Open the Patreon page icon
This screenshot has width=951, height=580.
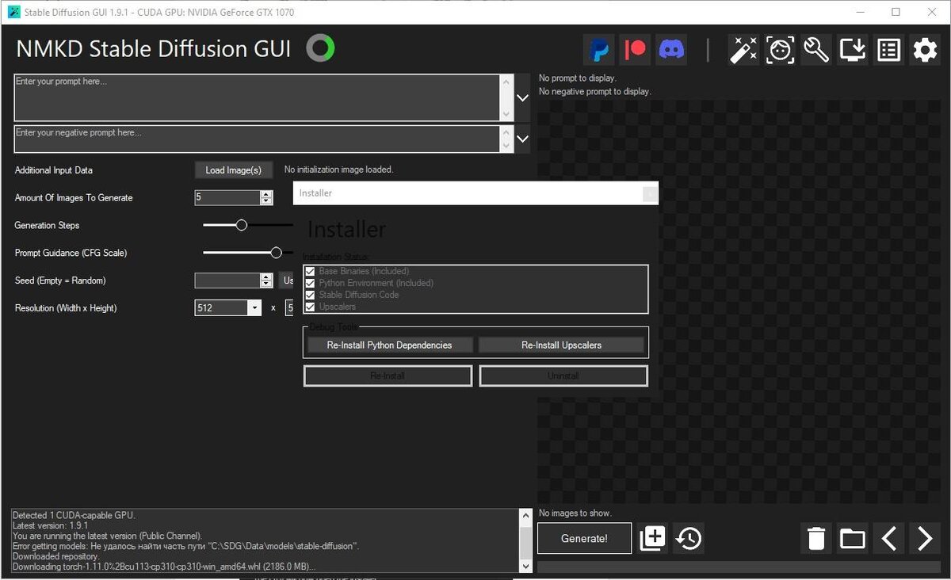tap(635, 50)
